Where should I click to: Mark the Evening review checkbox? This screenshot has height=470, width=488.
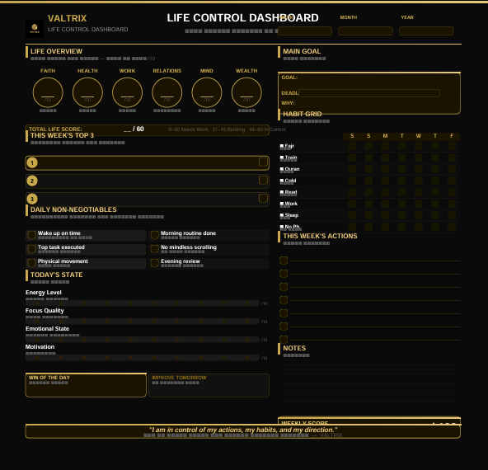[155, 263]
